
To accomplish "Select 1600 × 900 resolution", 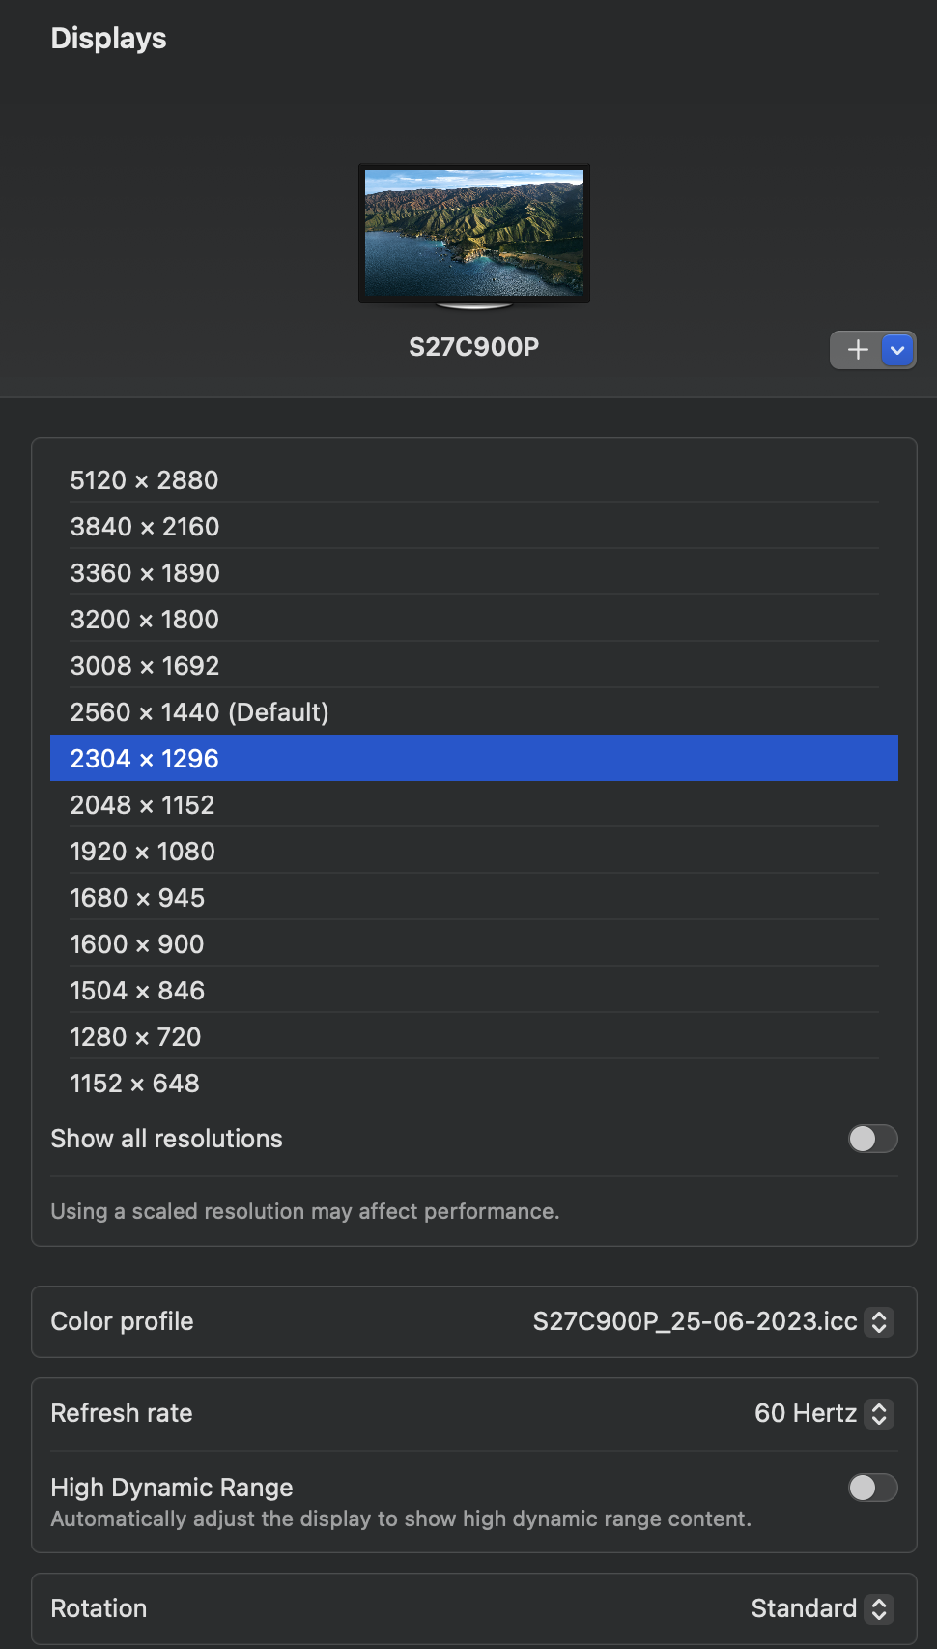I will (137, 944).
